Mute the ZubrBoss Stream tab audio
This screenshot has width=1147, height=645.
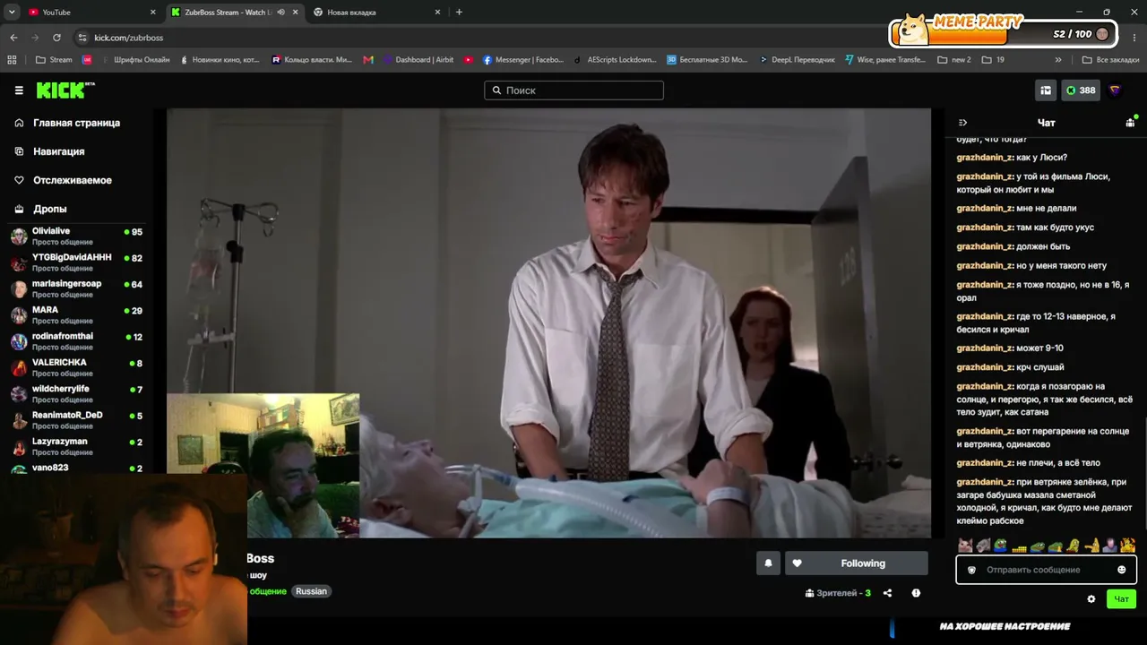[x=280, y=13]
